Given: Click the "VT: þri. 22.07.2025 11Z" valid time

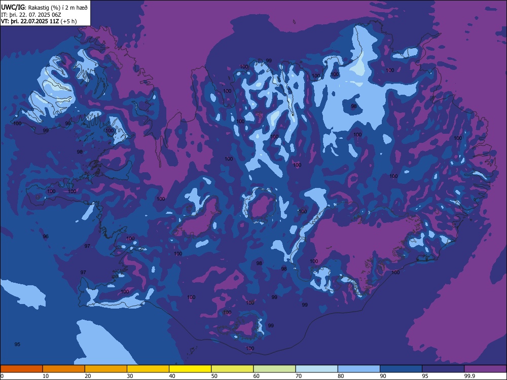Looking at the screenshot, I should coord(30,21).
